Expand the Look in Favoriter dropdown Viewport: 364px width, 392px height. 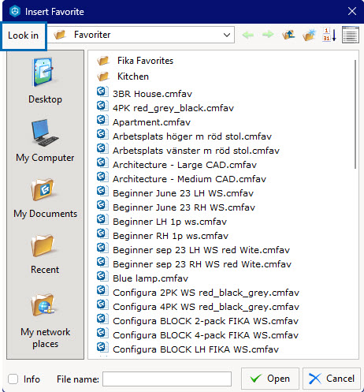tap(227, 35)
